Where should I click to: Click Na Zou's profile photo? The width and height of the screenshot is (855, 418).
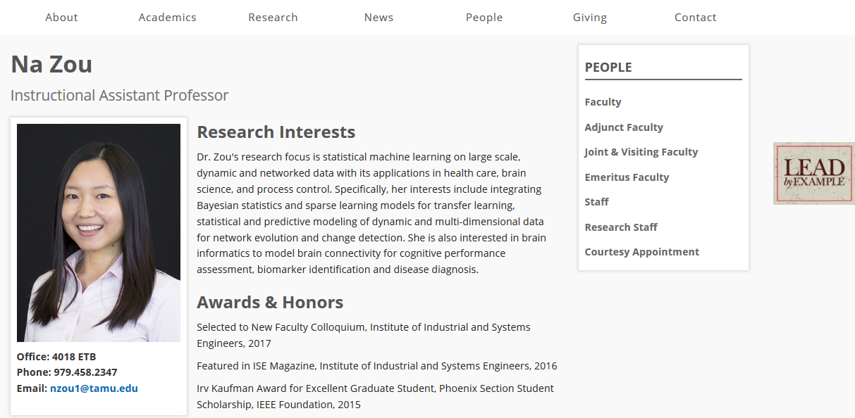pyautogui.click(x=99, y=232)
